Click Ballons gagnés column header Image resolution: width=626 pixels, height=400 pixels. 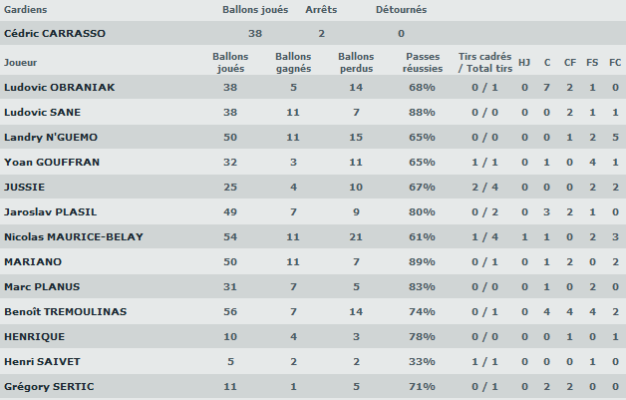[293, 62]
